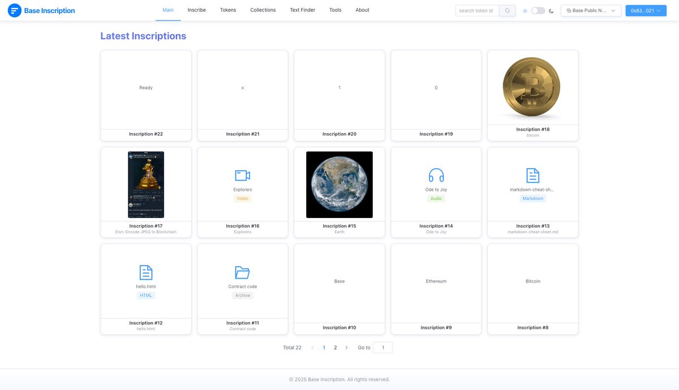
Task: Open Text Finder in the navigation
Action: point(303,10)
